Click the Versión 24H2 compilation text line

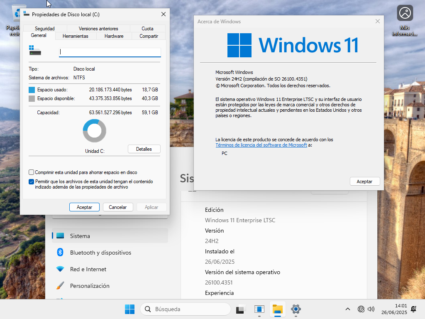261,79
